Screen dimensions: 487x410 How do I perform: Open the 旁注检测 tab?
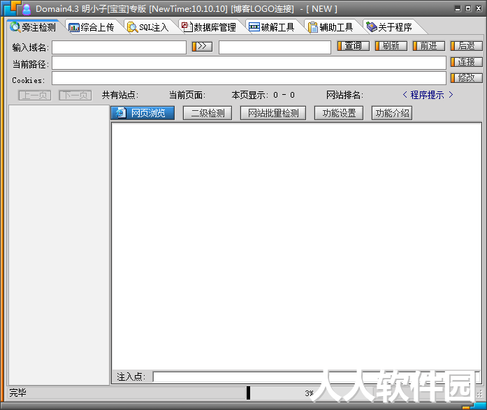pyautogui.click(x=33, y=27)
